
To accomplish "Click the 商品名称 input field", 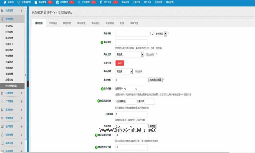I will (132, 33).
